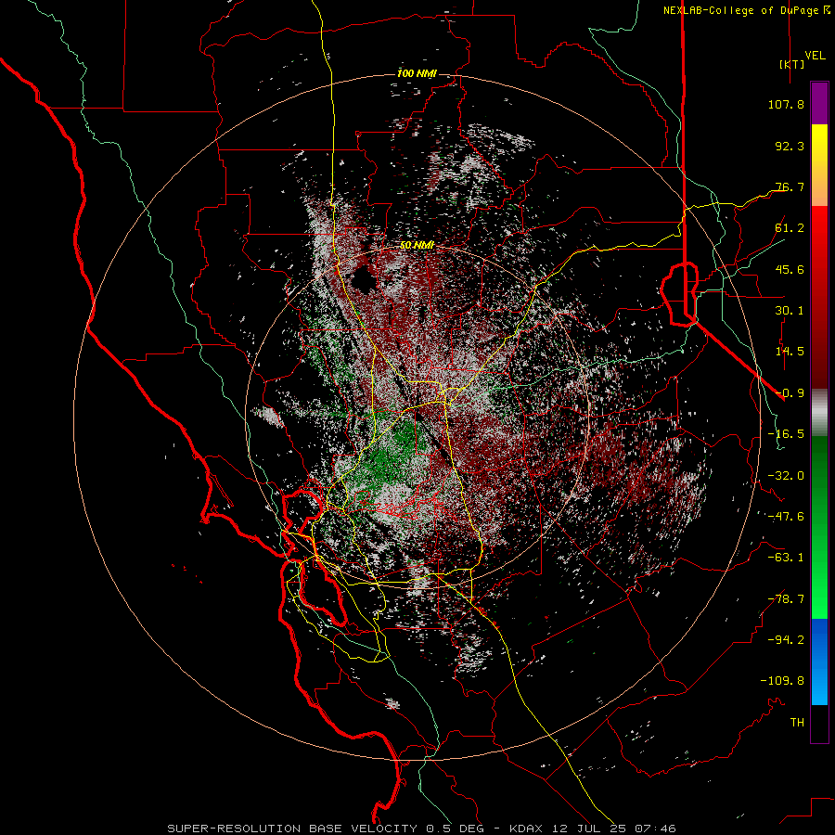This screenshot has width=835, height=835.
Task: Click the black no-data hole in red echoes
Action: point(363,279)
